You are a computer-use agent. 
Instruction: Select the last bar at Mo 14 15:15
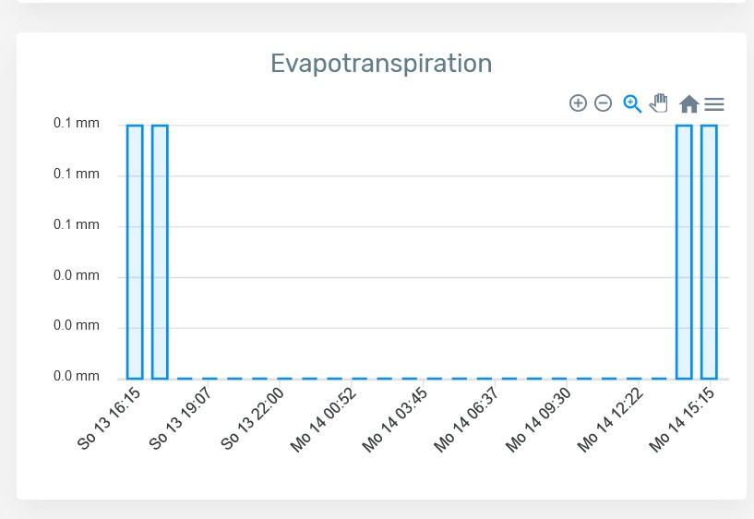[x=709, y=251]
